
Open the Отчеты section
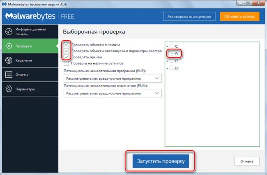[30, 75]
